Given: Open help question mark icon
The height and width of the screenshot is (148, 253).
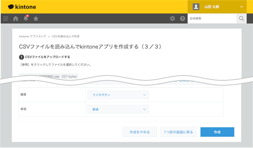Looking at the screenshot, I should pyautogui.click(x=182, y=19).
